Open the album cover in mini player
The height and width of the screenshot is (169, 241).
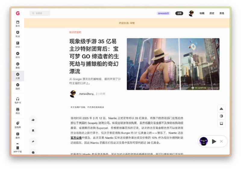click(x=204, y=141)
